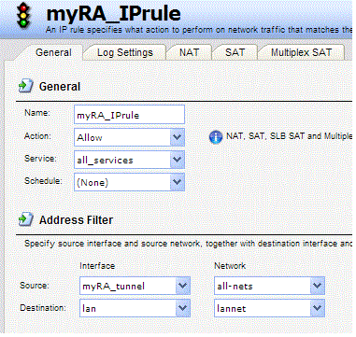Image resolution: width=356 pixels, height=337 pixels.
Task: Open the SAT tab
Action: click(x=235, y=52)
